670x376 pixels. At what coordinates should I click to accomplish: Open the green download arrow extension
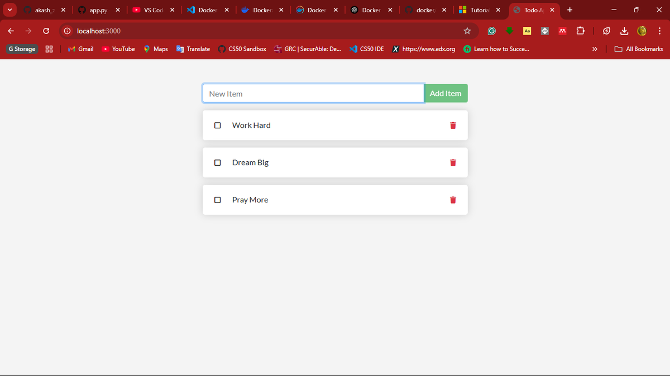510,31
